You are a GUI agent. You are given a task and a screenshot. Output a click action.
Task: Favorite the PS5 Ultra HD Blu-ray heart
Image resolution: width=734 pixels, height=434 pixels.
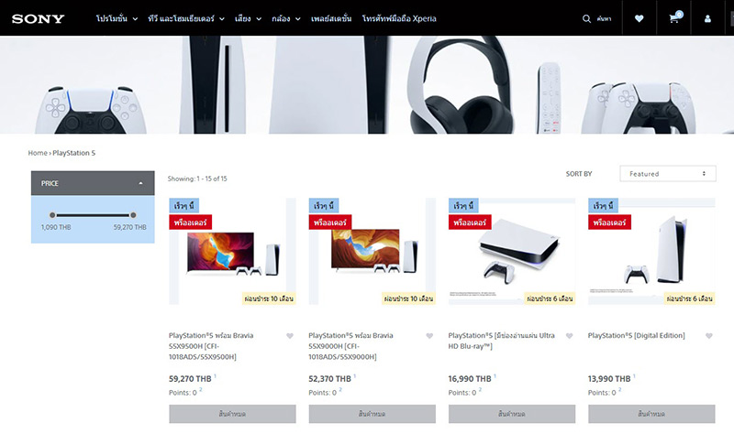569,336
